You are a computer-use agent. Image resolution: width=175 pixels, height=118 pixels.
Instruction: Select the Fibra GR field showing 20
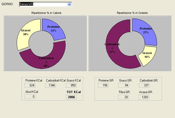coord(124,97)
